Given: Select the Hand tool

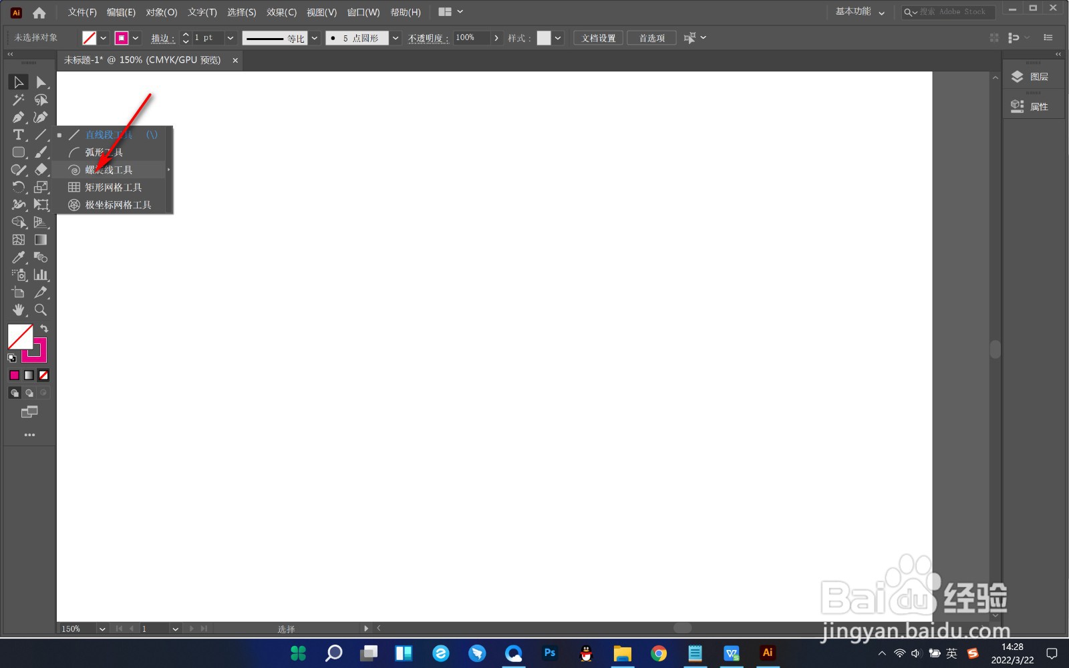Looking at the screenshot, I should coord(18,310).
